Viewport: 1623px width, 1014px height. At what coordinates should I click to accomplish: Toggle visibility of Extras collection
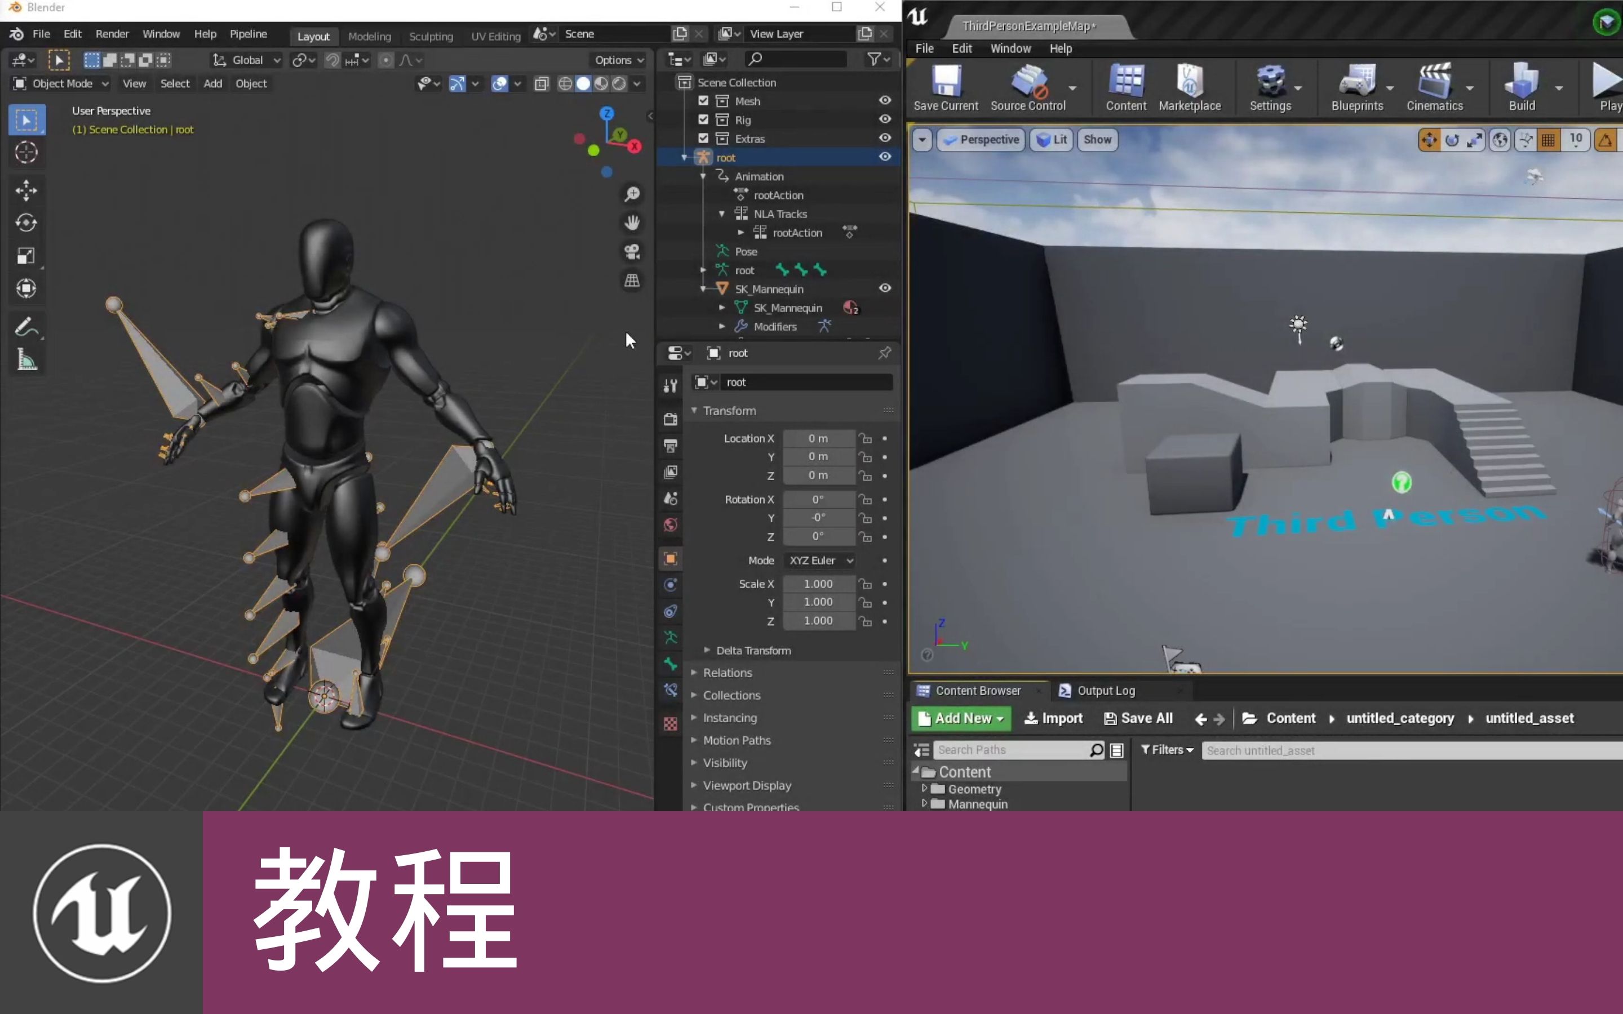pyautogui.click(x=885, y=138)
